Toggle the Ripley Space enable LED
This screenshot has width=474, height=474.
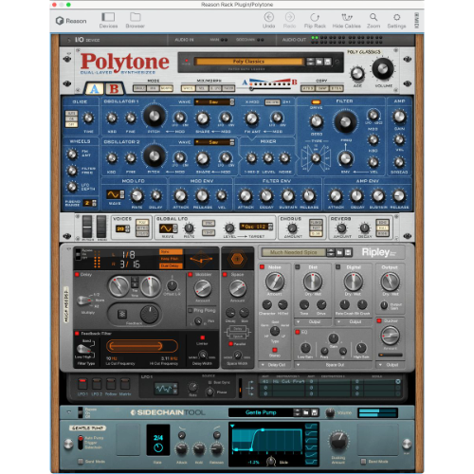[225, 274]
